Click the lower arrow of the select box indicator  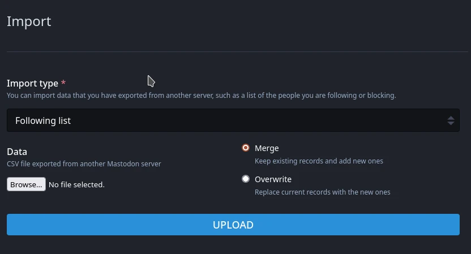coord(451,123)
